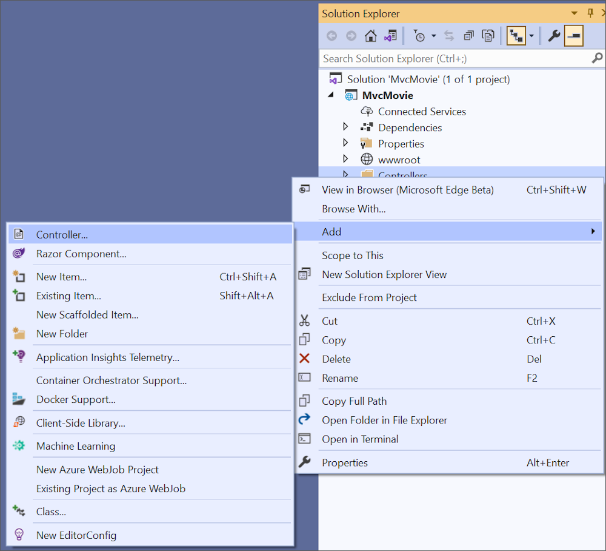Open the pending changes filter clock icon
The height and width of the screenshot is (551, 606).
pyautogui.click(x=420, y=36)
